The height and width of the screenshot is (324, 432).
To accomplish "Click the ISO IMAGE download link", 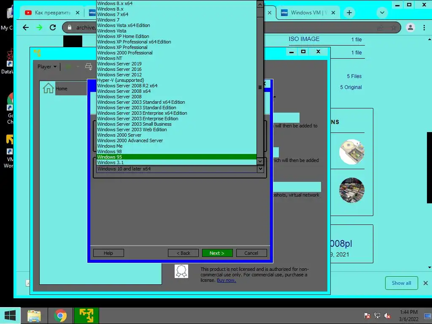I will [x=304, y=39].
